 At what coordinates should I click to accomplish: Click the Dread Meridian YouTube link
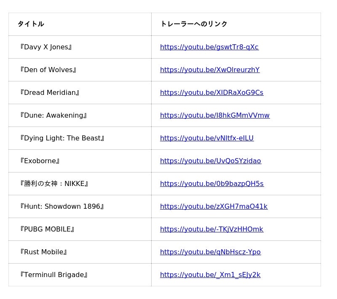(x=211, y=93)
